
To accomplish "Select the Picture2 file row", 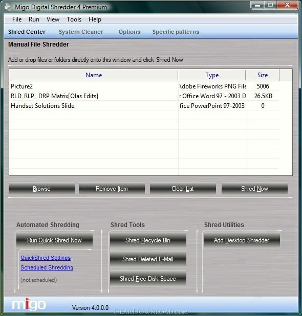I will [x=145, y=86].
